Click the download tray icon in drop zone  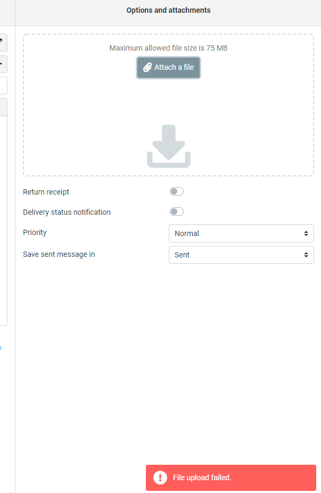point(168,147)
